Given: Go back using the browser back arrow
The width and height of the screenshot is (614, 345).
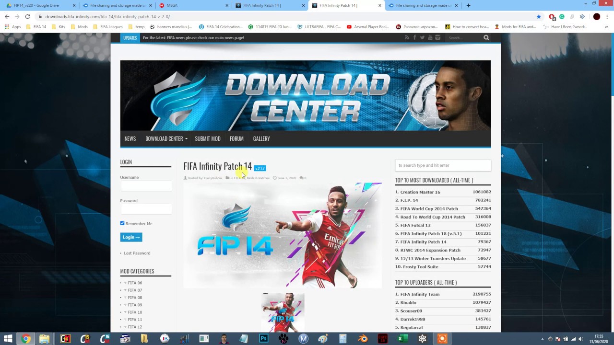Looking at the screenshot, I should point(7,16).
